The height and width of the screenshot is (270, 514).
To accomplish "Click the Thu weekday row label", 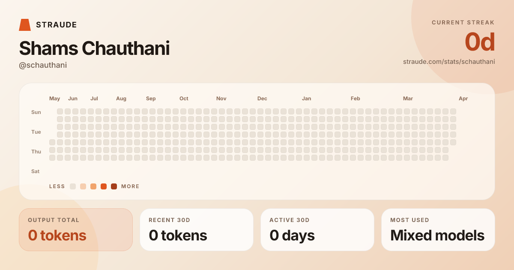I will (36, 152).
